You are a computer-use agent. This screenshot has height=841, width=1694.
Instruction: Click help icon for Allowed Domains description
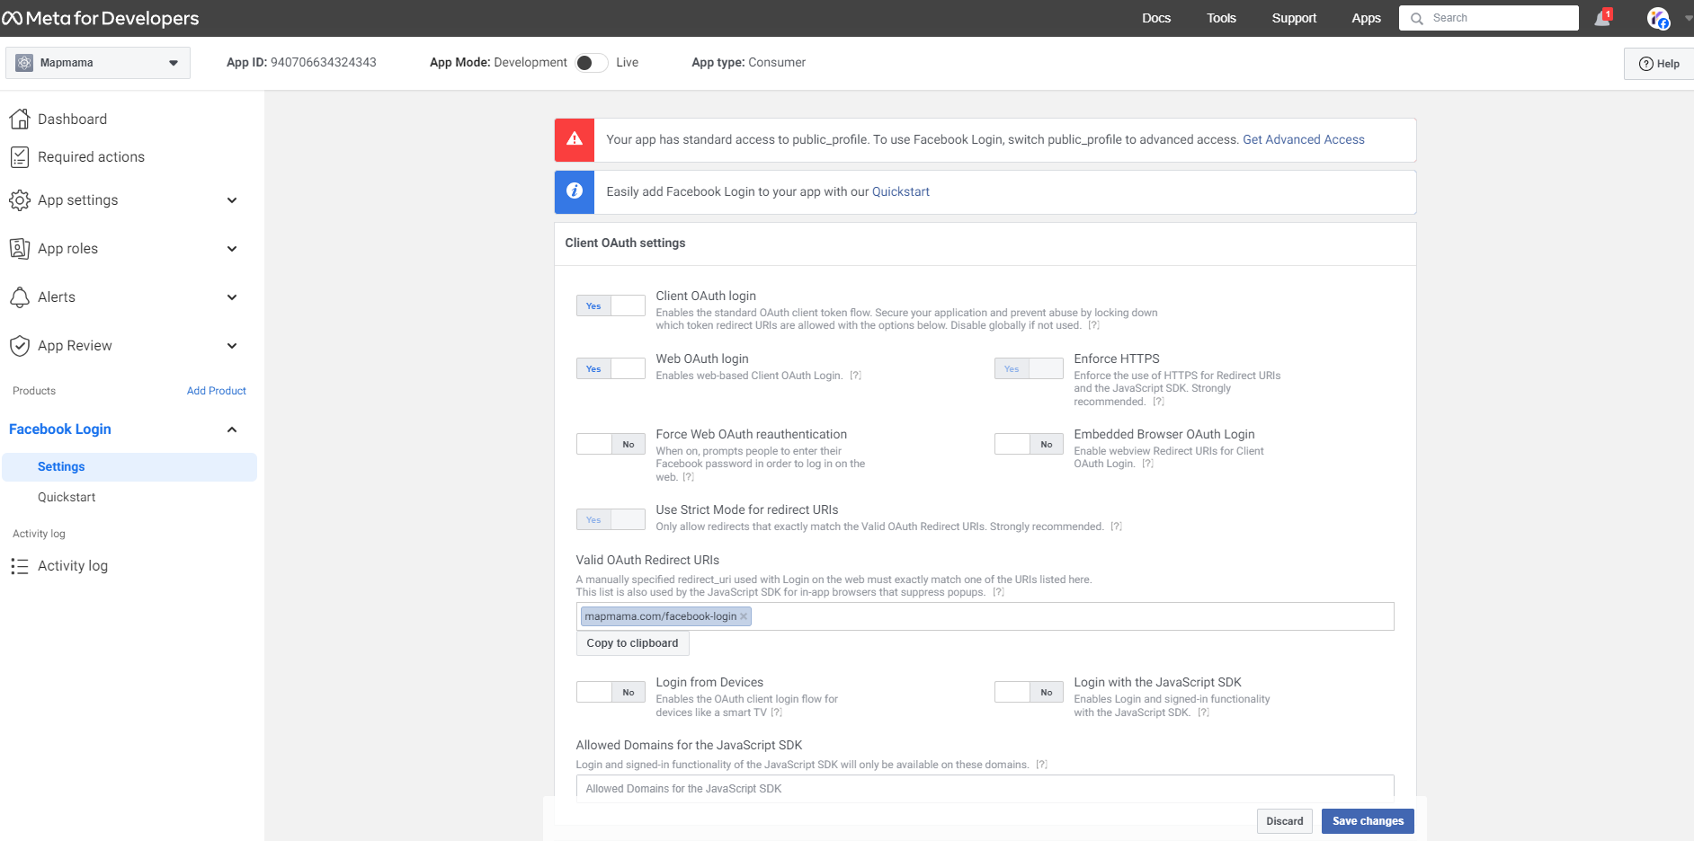1041,765
